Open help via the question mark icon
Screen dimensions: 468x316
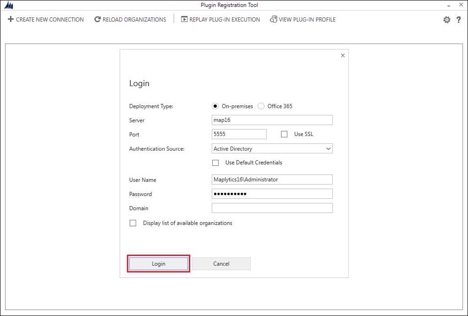pos(459,20)
